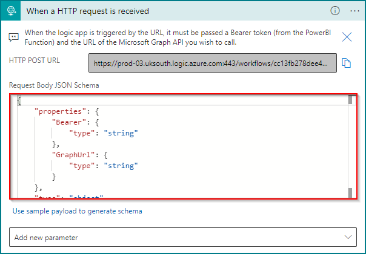The height and width of the screenshot is (254, 366).
Task: Click the "string" type value under GraphUrl
Action: [x=121, y=165]
